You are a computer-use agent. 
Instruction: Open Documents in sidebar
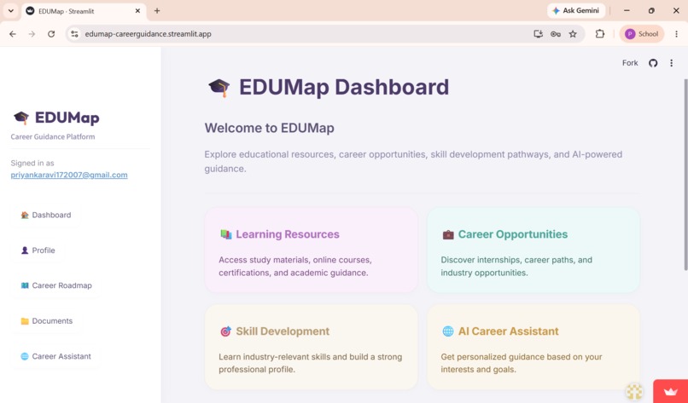tap(46, 321)
